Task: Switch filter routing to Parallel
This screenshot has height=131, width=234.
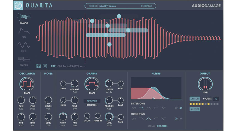Action: click(x=162, y=126)
